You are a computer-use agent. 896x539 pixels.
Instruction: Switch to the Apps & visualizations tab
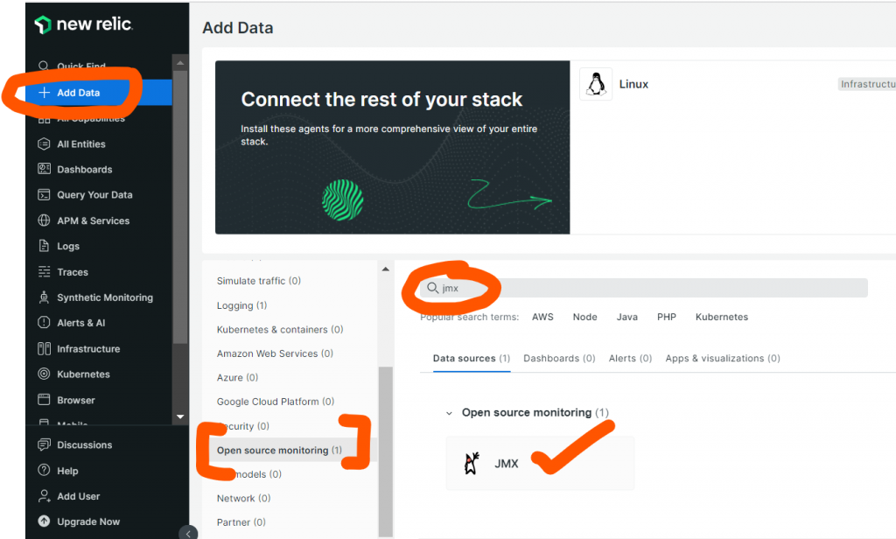click(722, 358)
